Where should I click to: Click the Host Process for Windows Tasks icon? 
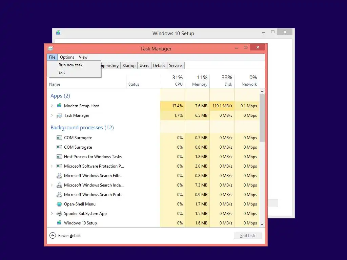[59, 157]
